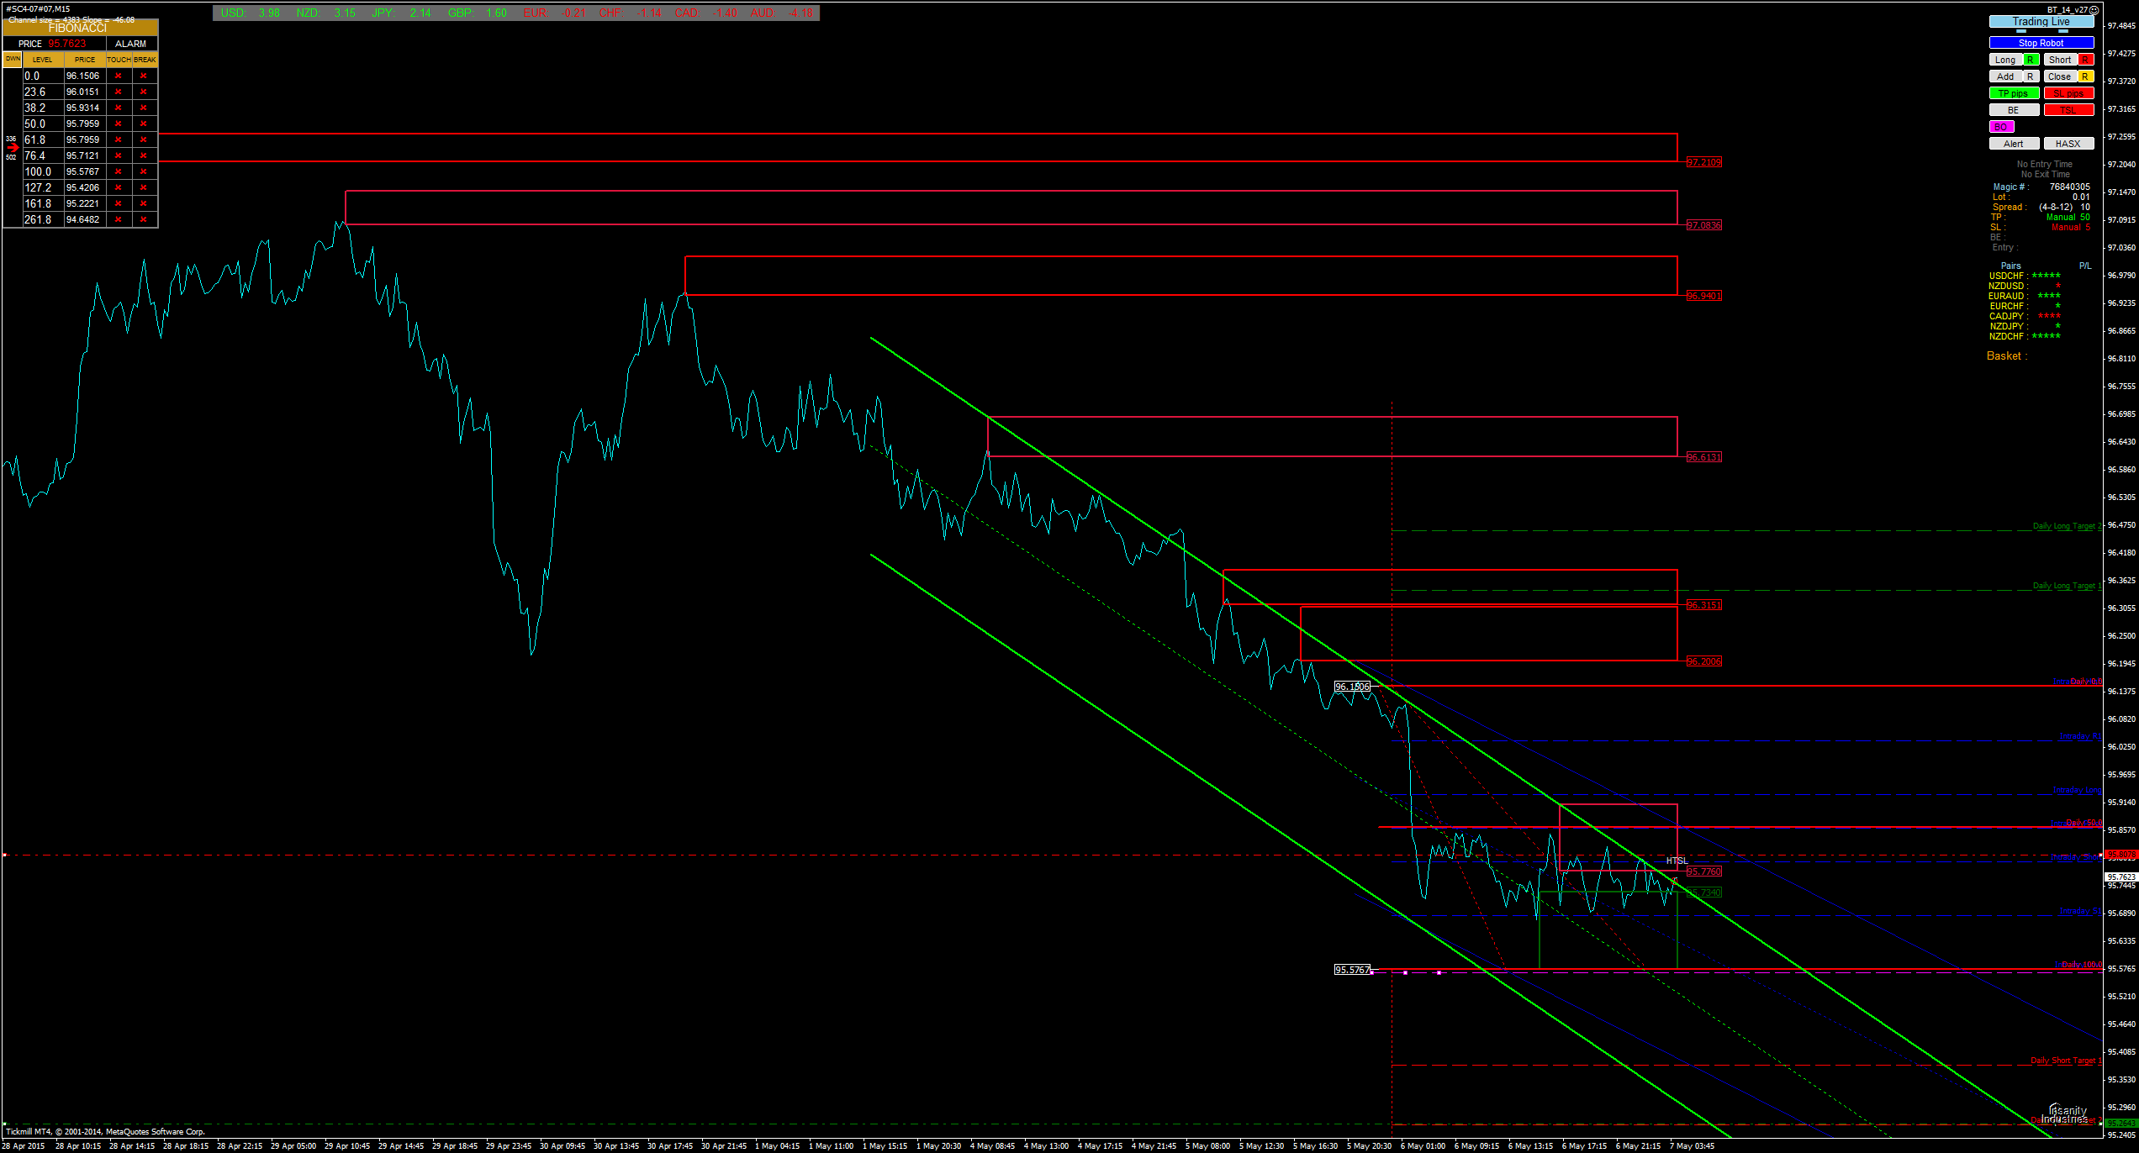Select the 96.0151 Fibonacci price cell
The height and width of the screenshot is (1153, 2139).
84,92
